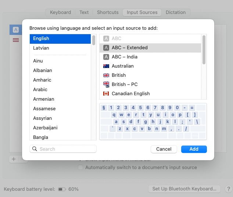Click the q key in keyboard preview
The image size is (233, 197).
pos(114,115)
